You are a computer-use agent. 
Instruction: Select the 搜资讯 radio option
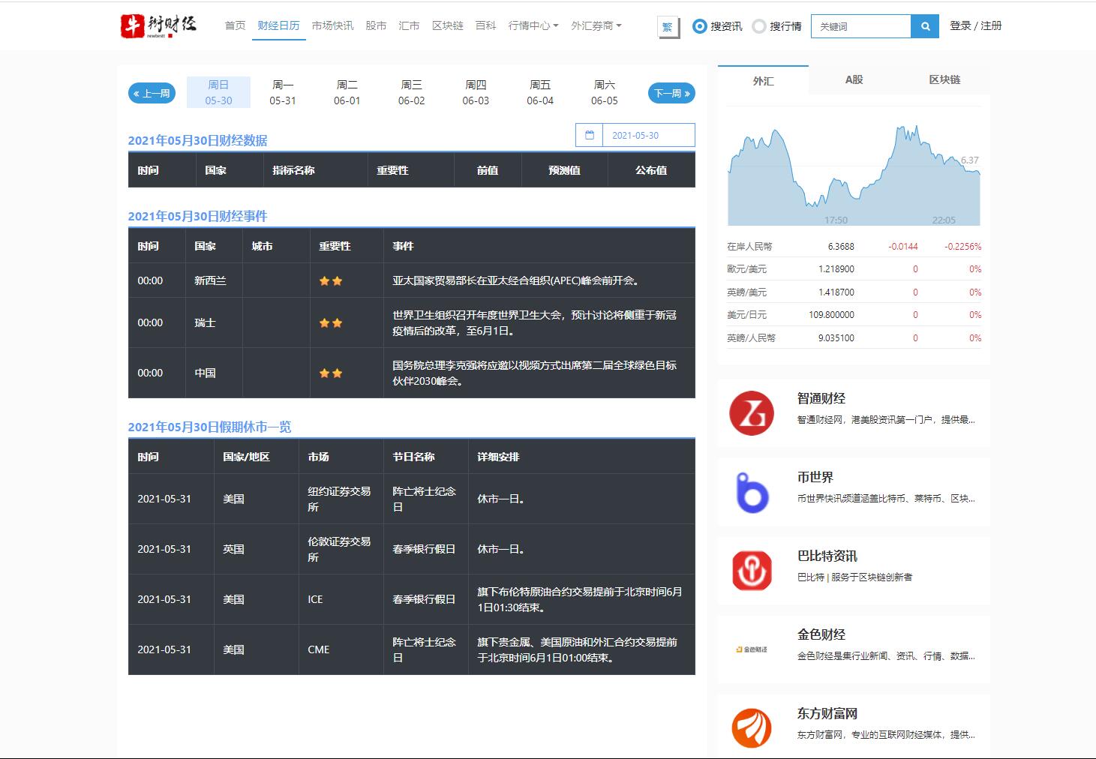[700, 26]
